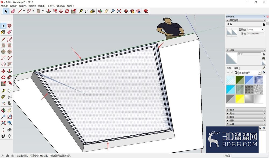Viewport: 269px width, 158px height.
Task: Select Make Component tool in left toolbar
Action: [10, 26]
